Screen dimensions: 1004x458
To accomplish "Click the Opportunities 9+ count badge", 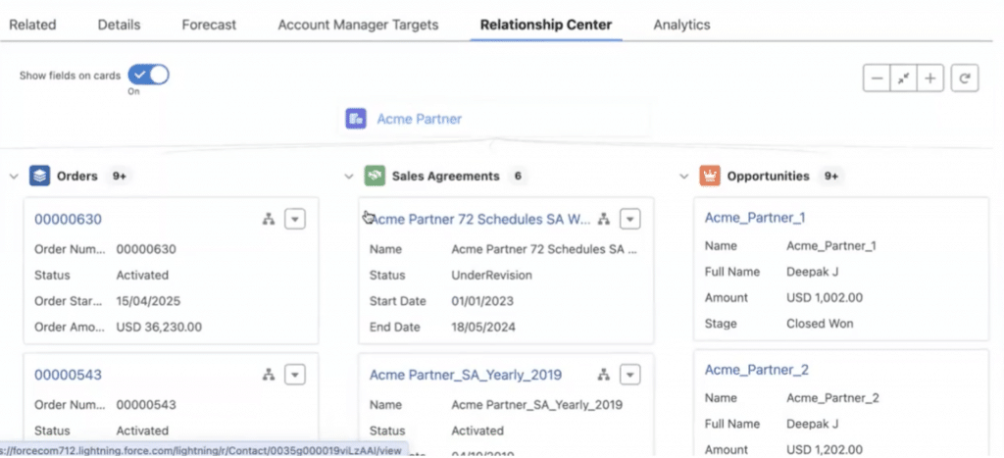I will point(831,177).
